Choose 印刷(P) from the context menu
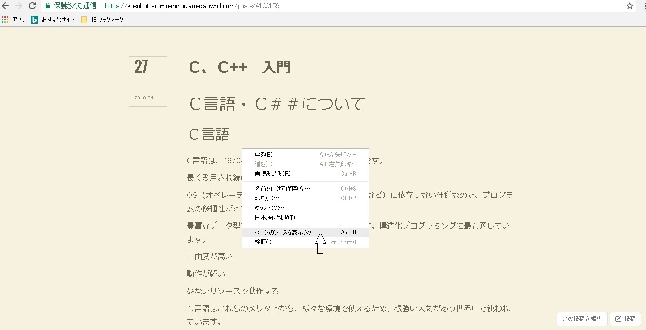The width and height of the screenshot is (646, 330). 266,198
